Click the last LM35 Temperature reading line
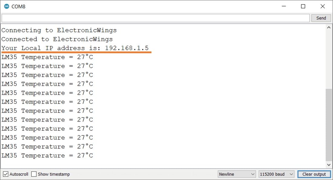The image size is (333, 180). pyautogui.click(x=47, y=156)
